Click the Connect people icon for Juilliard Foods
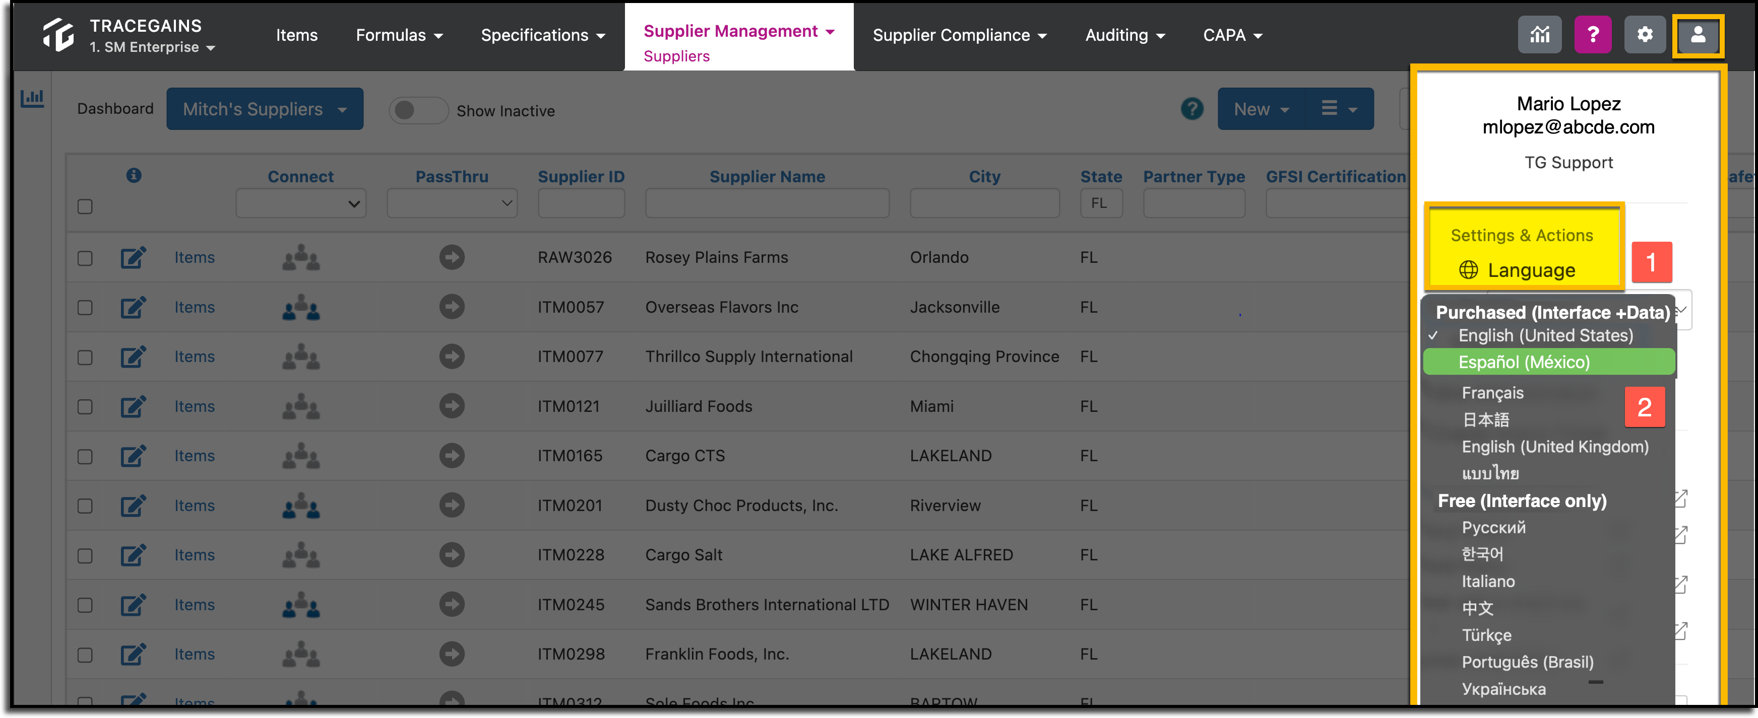Viewport: 1758px width, 718px height. coord(301,406)
